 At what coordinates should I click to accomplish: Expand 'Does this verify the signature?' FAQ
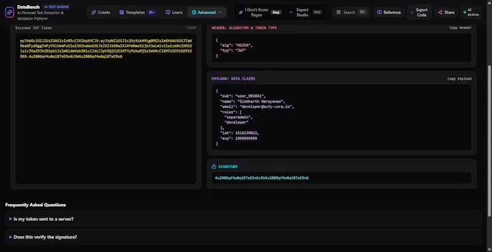[x=243, y=237]
